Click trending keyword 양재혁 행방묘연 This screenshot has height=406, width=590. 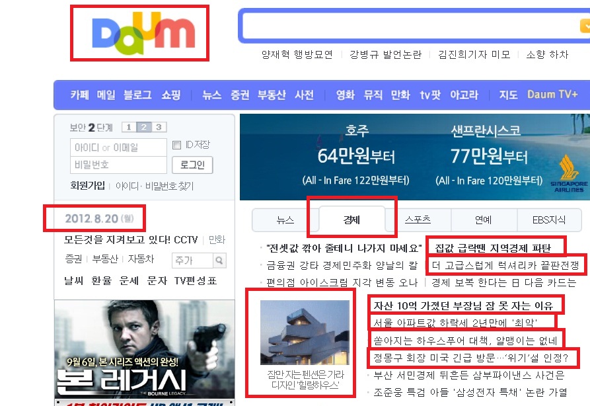point(297,55)
